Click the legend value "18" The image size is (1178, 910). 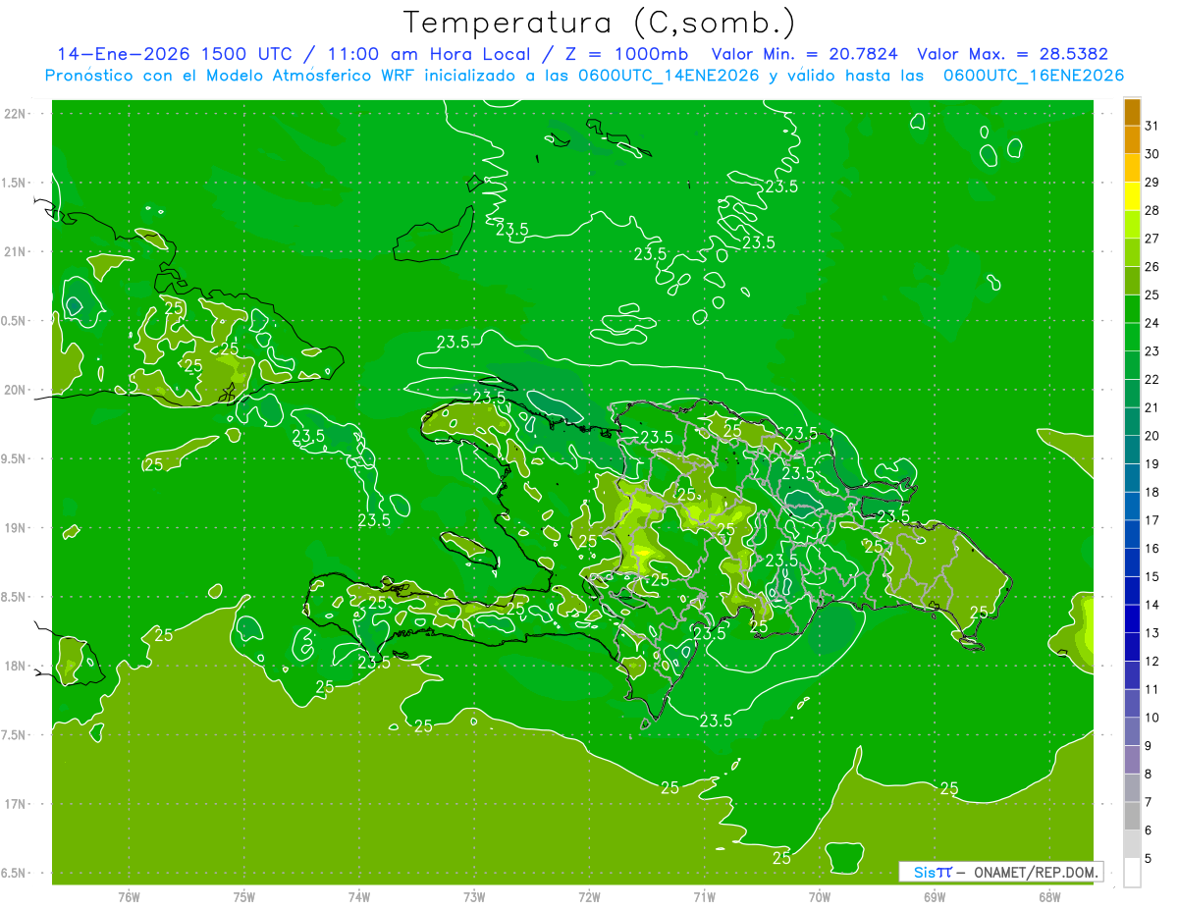pyautogui.click(x=1152, y=492)
